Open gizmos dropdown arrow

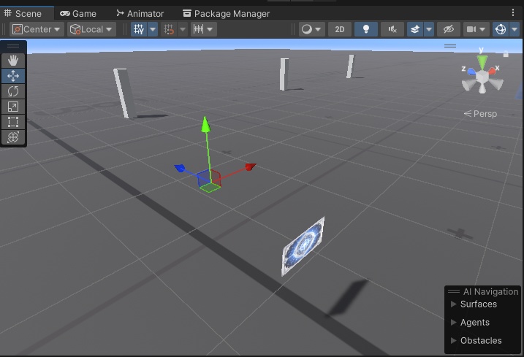[514, 29]
